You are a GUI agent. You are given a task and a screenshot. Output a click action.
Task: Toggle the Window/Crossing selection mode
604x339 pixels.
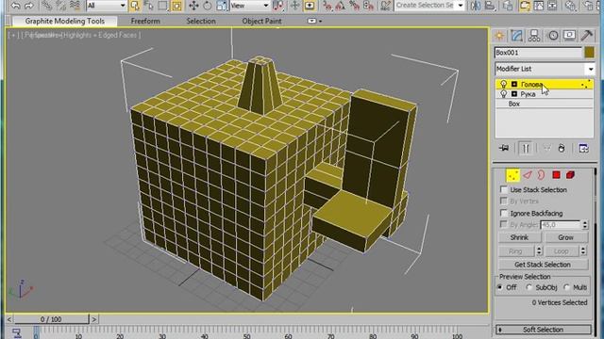176,6
